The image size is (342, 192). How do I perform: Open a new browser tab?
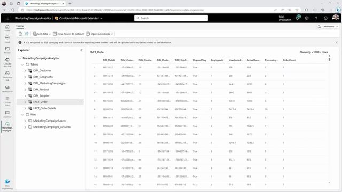70,4
